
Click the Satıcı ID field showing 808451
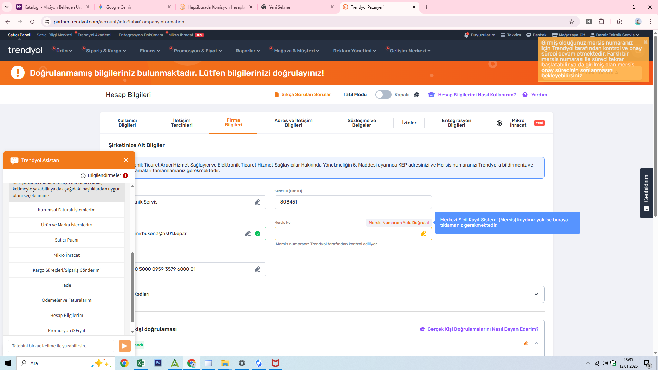click(x=353, y=202)
